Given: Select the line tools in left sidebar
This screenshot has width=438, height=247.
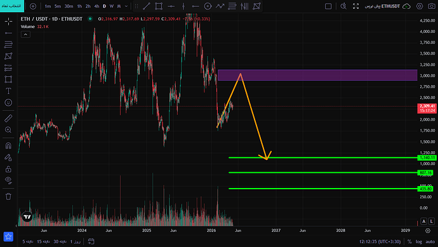Looking at the screenshot, I should 8,33.
